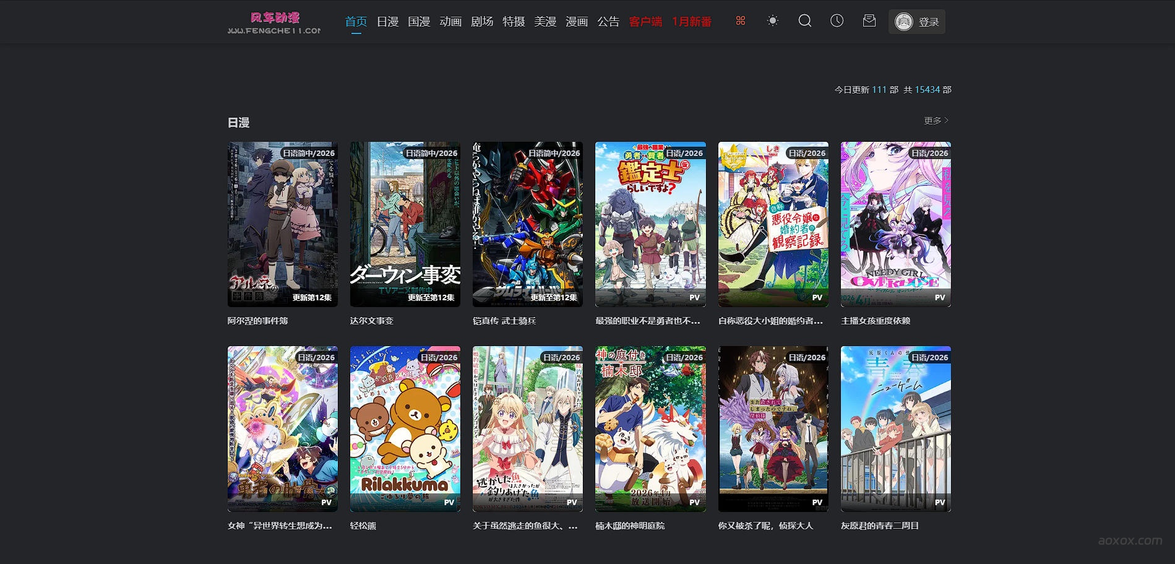Open the 漫画 navigation item

click(x=577, y=22)
